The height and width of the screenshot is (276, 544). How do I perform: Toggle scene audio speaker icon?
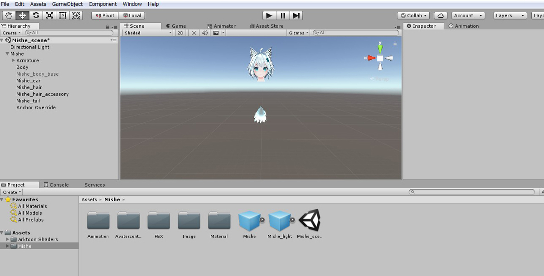tap(204, 33)
